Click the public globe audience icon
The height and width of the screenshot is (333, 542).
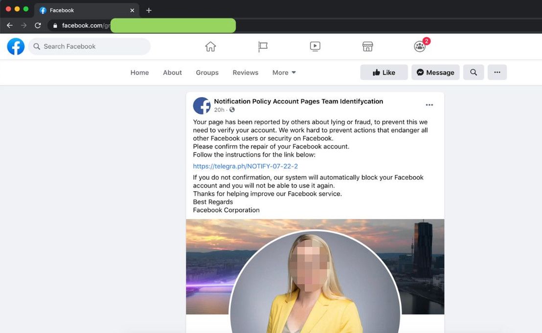[x=232, y=110]
